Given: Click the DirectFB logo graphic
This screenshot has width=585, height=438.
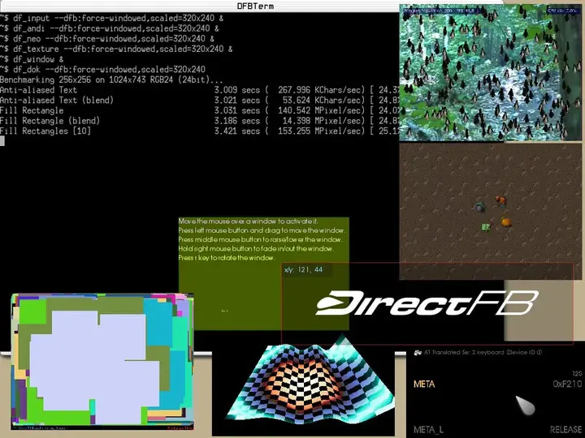Looking at the screenshot, I should coord(427,303).
